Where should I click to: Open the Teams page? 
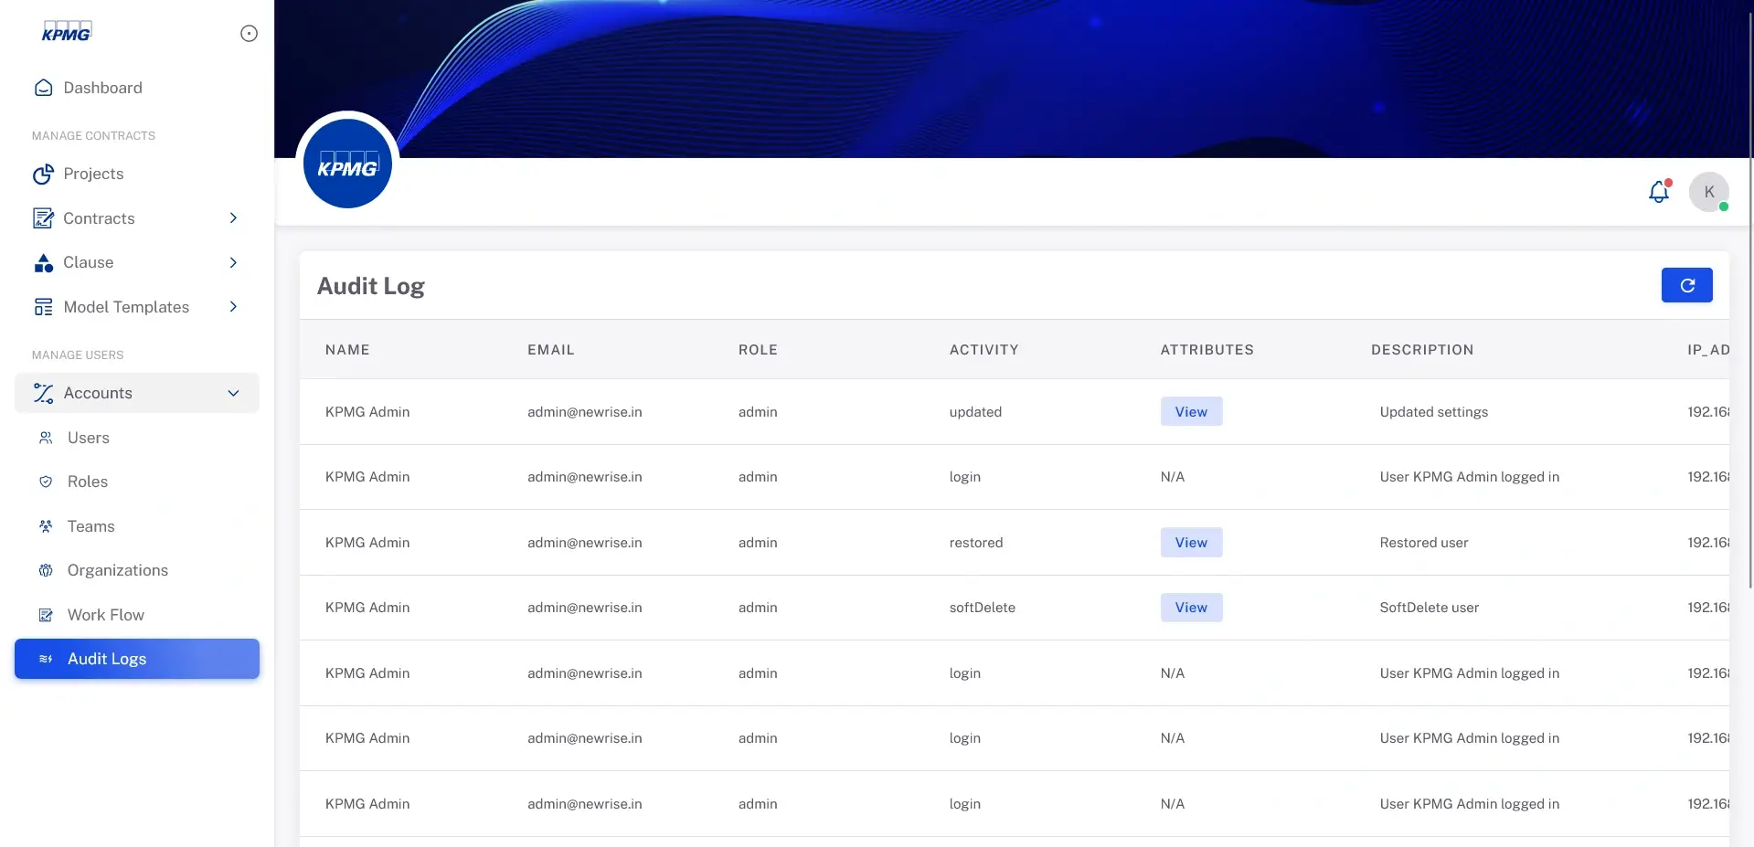pos(90,526)
